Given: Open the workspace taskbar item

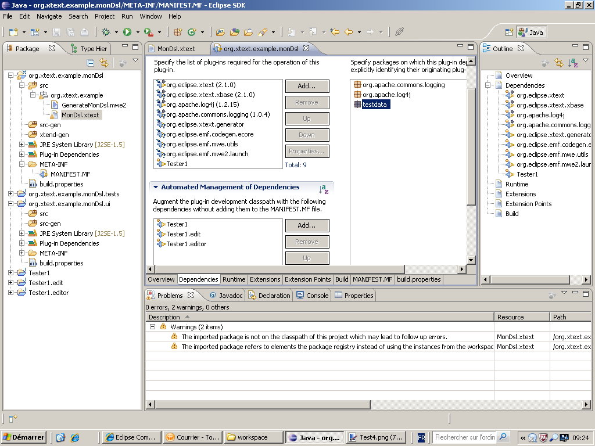Looking at the screenshot, I should click(253, 437).
